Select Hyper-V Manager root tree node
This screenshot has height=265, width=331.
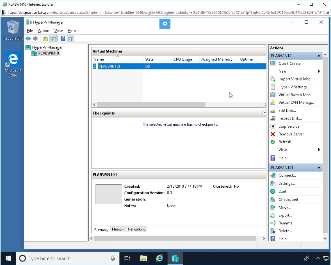pyautogui.click(x=47, y=47)
